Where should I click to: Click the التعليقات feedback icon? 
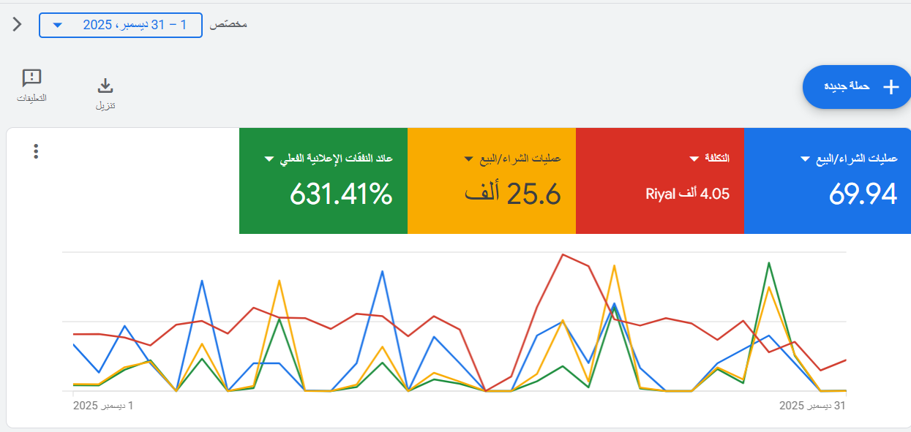pyautogui.click(x=32, y=78)
